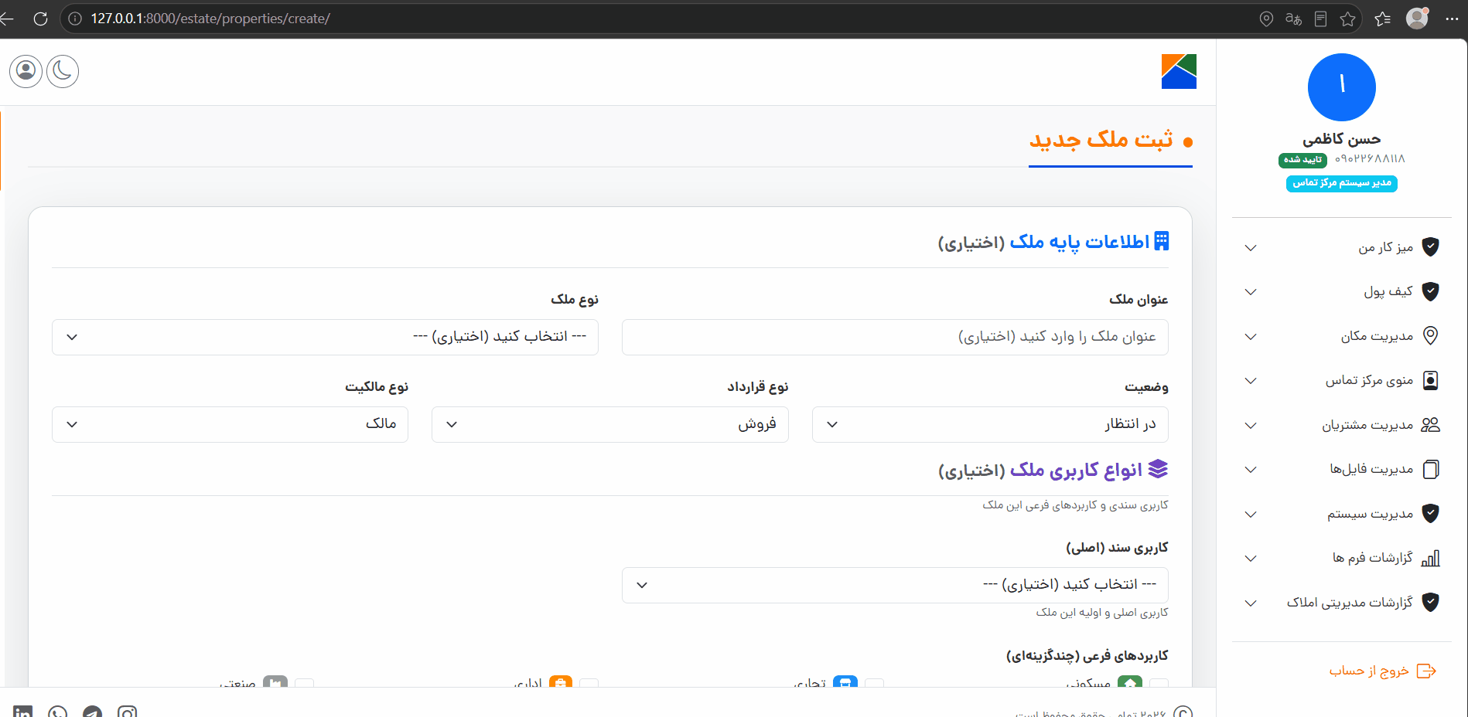
Task: Click the building icon beside اطلاعات پایه ملک
Action: 1161,241
